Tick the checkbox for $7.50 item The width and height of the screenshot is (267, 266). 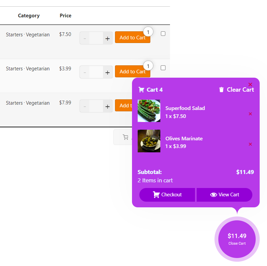tap(163, 34)
